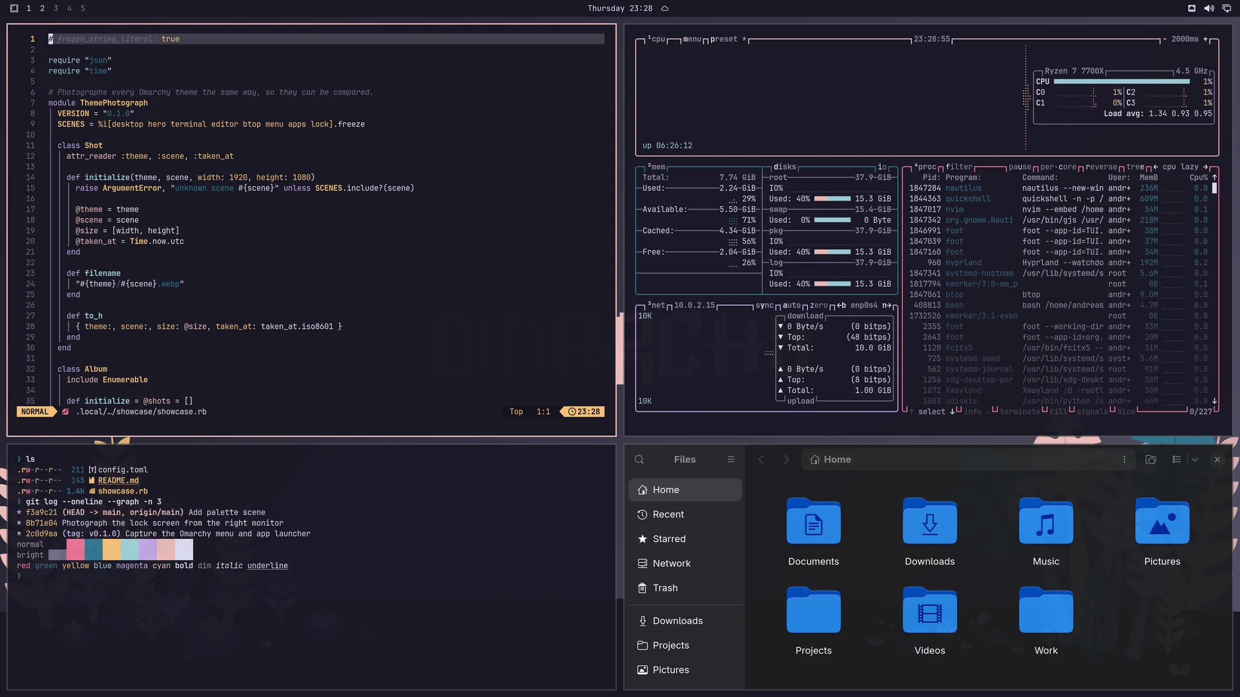
Task: Click the cloud weather icon in top bar
Action: pyautogui.click(x=665, y=8)
